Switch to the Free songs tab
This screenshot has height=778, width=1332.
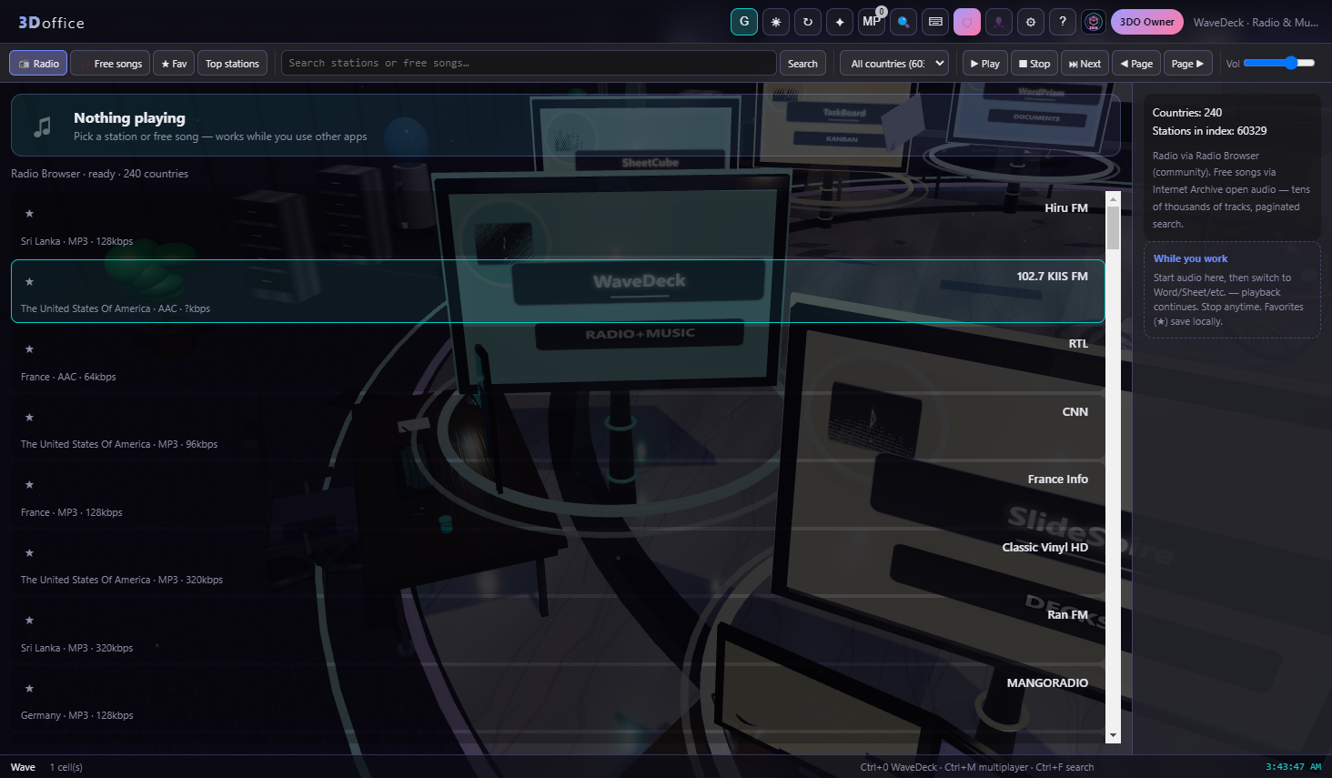pyautogui.click(x=110, y=63)
